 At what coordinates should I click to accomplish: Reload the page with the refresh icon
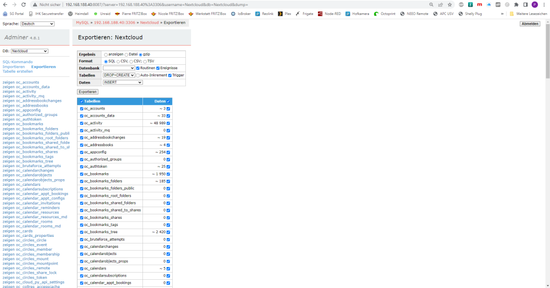(24, 4)
